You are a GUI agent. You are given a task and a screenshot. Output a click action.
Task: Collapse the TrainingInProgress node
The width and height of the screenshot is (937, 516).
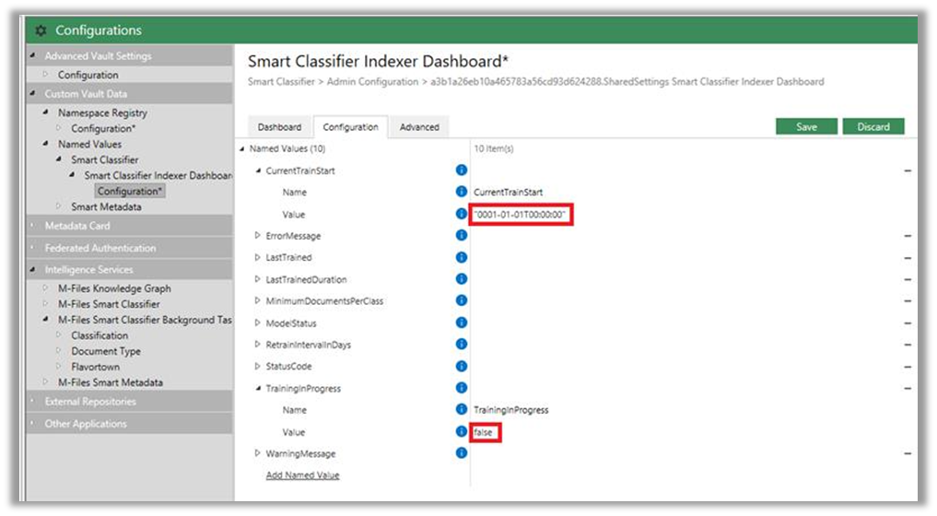coord(258,389)
